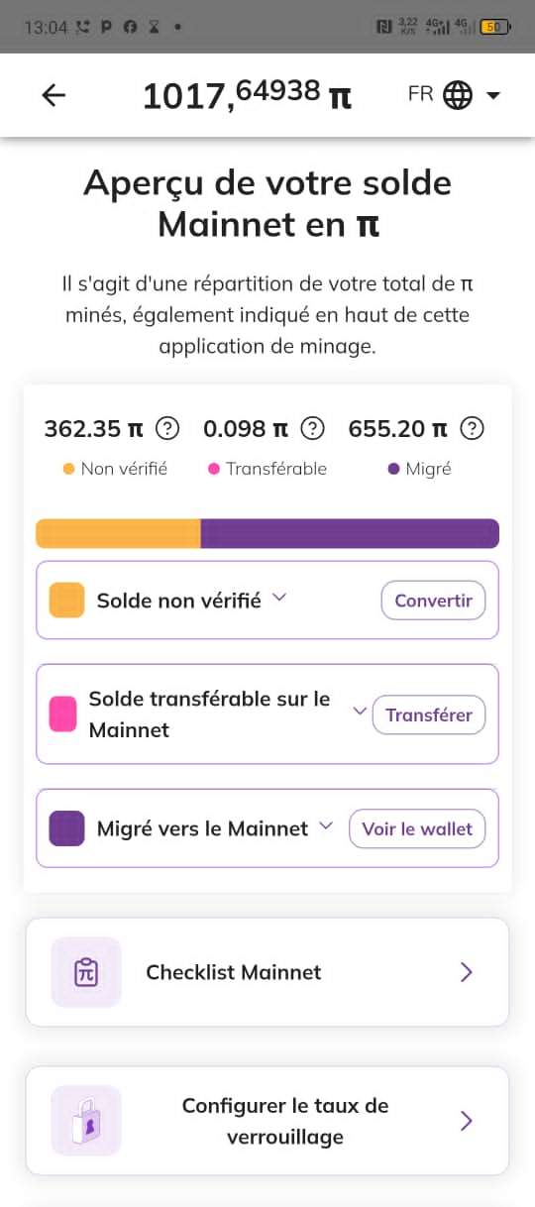
Task: Click the Convertir button
Action: pos(434,601)
